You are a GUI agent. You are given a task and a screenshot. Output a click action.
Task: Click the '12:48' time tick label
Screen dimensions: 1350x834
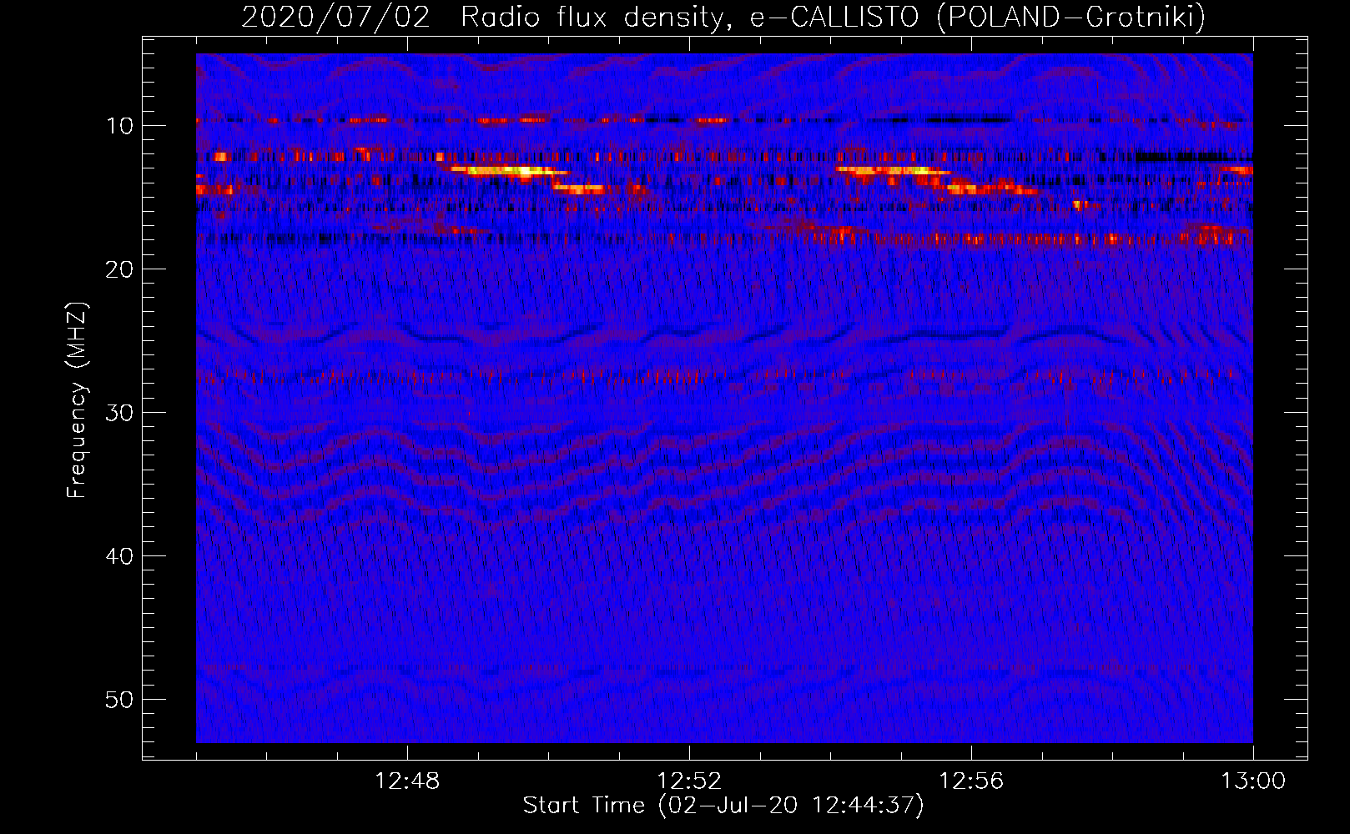(407, 781)
